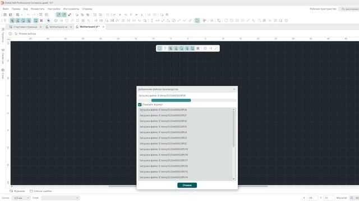Click the DeltaCAM application logo icon

[x=2, y=3]
